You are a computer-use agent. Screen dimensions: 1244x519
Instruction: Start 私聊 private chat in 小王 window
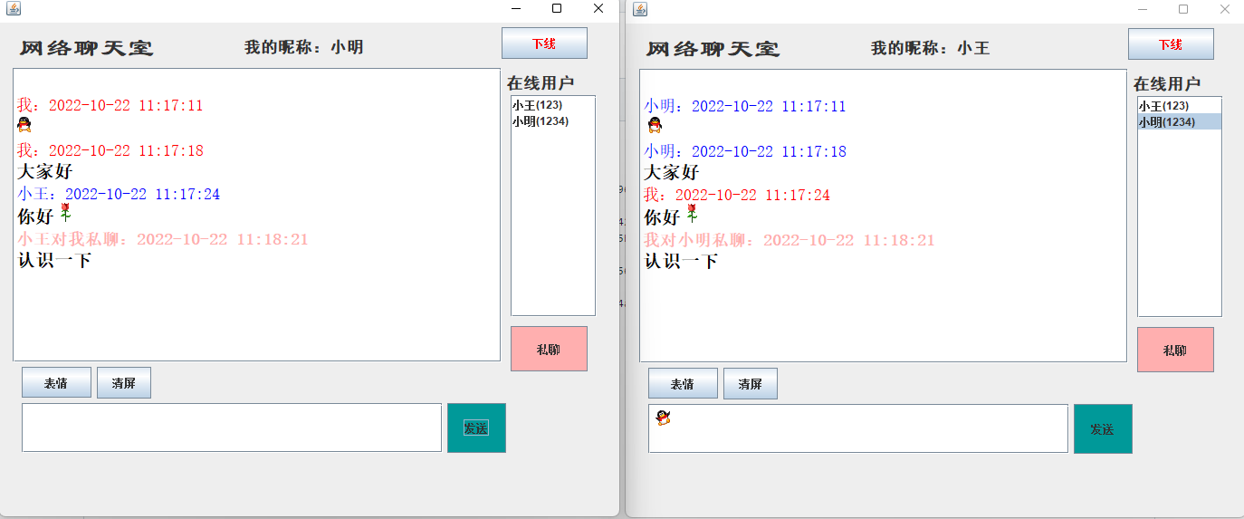click(x=1175, y=350)
